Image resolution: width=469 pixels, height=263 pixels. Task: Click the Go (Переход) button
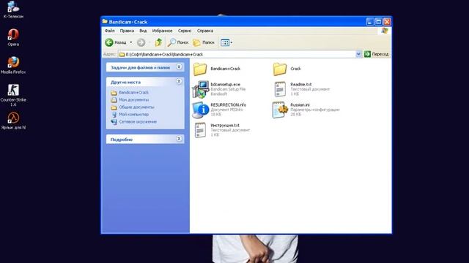coord(376,54)
